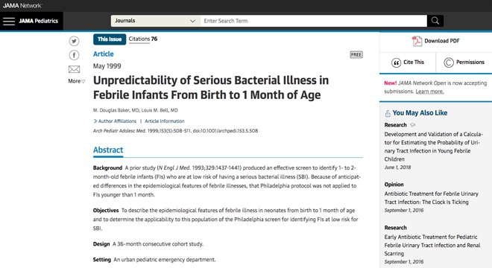
Task: Expand the More sharing options
Action: click(76, 81)
